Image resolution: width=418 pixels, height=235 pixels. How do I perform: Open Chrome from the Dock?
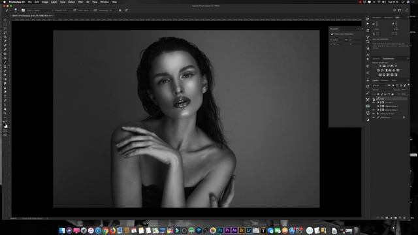coord(106,230)
